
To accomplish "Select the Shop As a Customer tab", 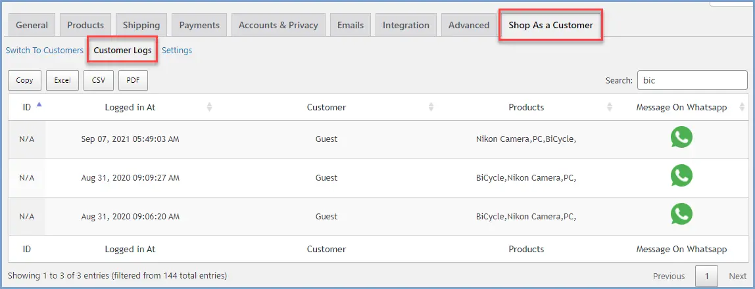I will 550,25.
